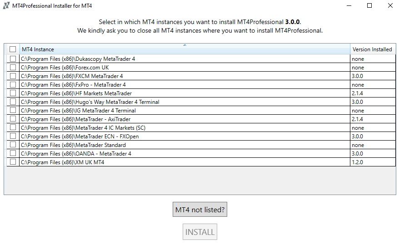
Task: Click 'none' version in IC Markets row
Action: (x=358, y=128)
